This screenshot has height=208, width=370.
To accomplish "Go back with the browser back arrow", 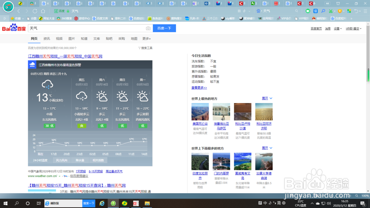I will click(x=18, y=11).
